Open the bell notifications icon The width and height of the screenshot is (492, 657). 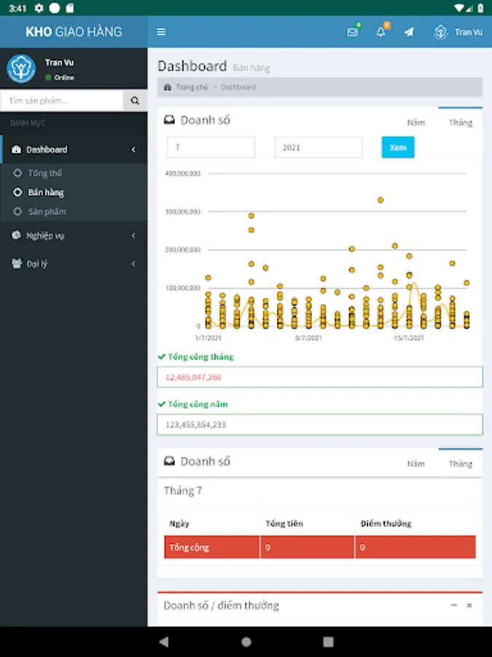(x=380, y=32)
